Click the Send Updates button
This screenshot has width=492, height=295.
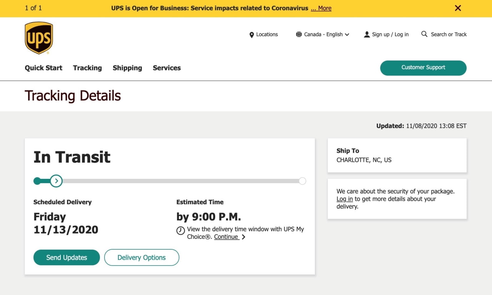pyautogui.click(x=66, y=258)
